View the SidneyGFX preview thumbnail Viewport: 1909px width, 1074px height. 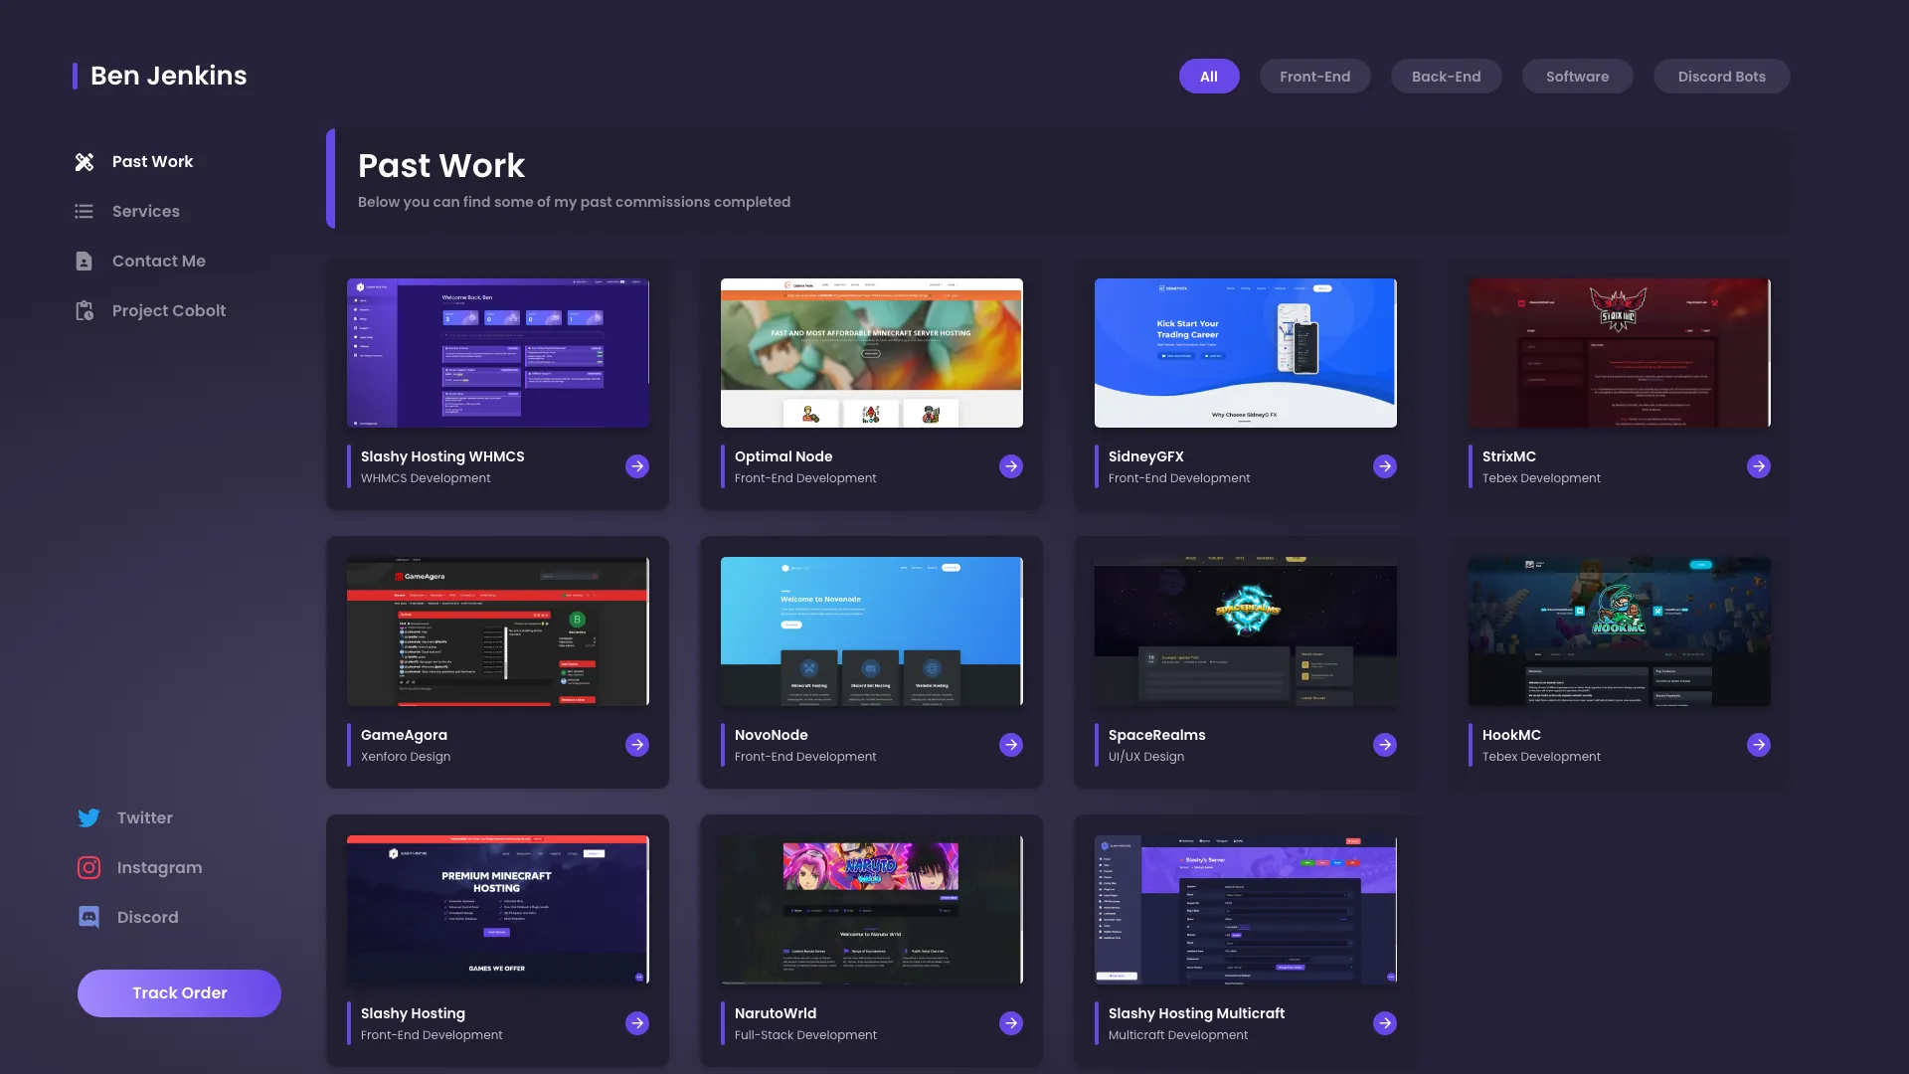click(1246, 353)
